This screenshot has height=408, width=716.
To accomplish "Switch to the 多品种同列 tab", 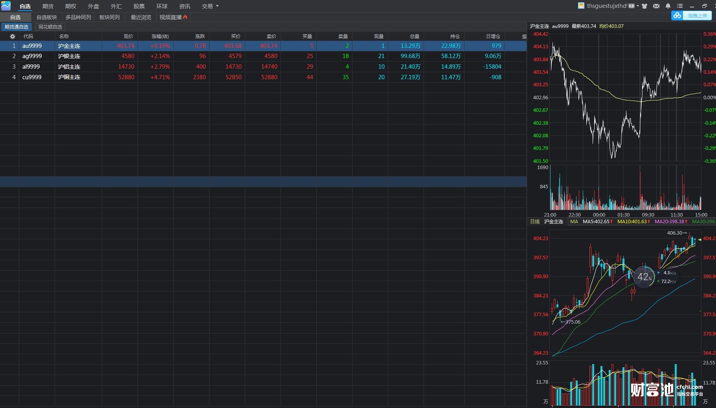I will pos(78,17).
